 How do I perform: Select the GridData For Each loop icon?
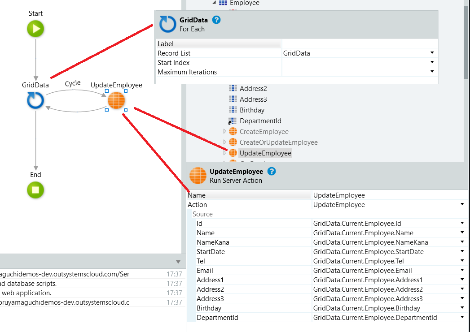point(35,100)
